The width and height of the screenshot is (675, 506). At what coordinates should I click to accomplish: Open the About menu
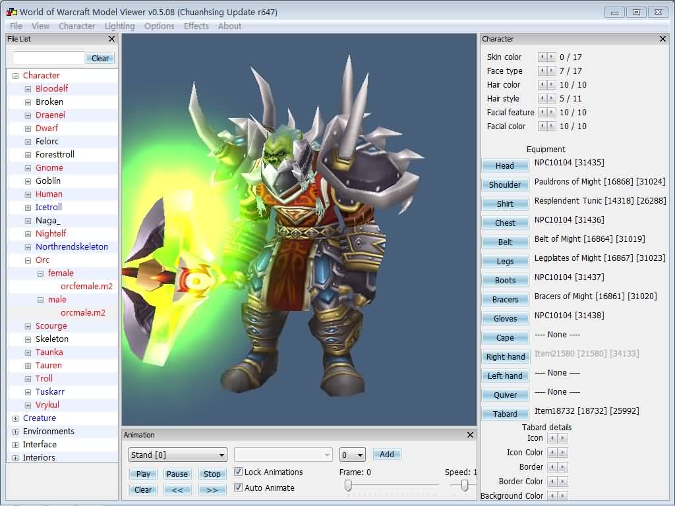pos(229,26)
